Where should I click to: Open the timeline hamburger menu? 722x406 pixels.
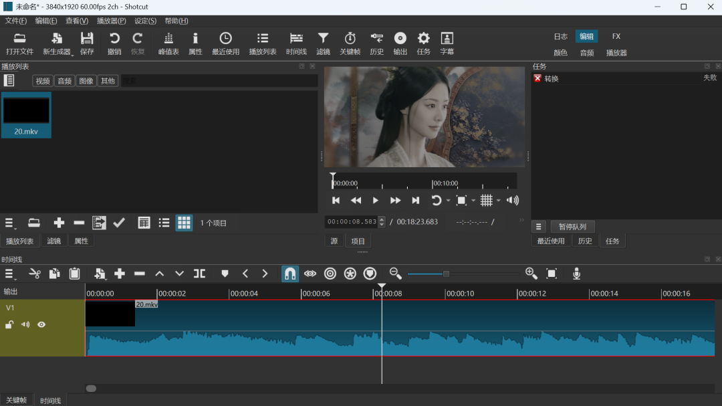[10, 274]
